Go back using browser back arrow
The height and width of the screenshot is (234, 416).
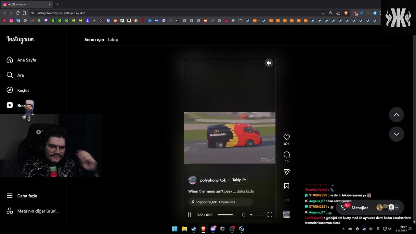[x=5, y=13]
